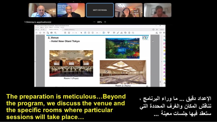Viewport: 217px width, 122px height.
Task: Bookmark the document with the star icon
Action: (x=41, y=33)
